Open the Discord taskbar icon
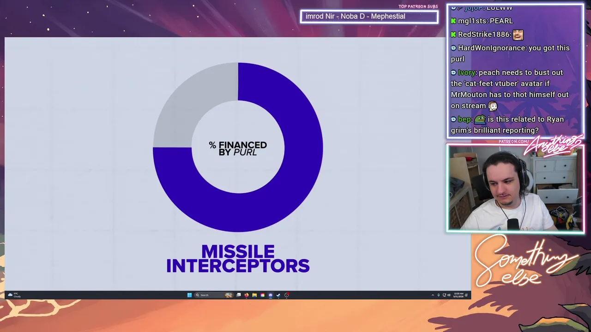The height and width of the screenshot is (332, 591). coord(271,295)
